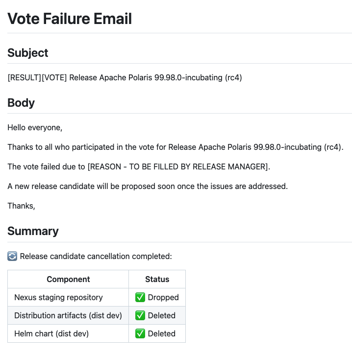Screen dimensions: 352x355
Task: Select the Nexus staging repository cell
Action: [58, 297]
